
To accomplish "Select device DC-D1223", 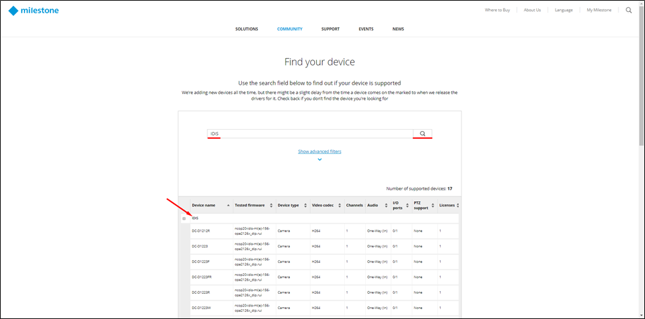I will 200,246.
